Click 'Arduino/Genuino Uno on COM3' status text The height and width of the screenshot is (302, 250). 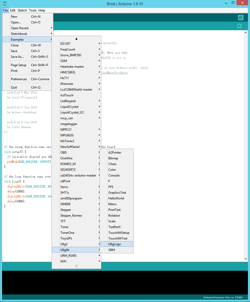click(x=223, y=298)
